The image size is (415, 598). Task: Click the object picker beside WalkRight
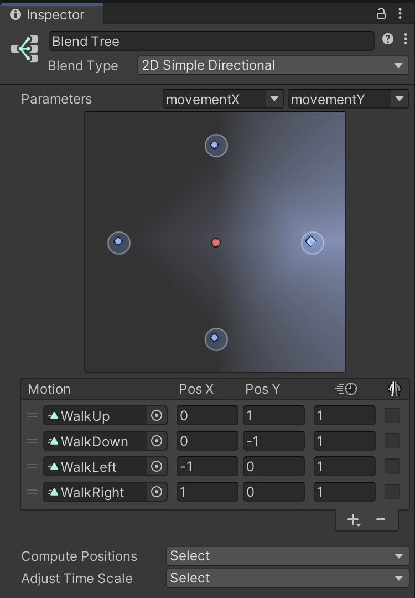point(157,492)
